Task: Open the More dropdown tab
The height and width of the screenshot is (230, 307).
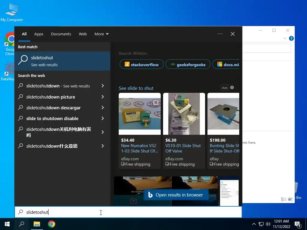Action: pyautogui.click(x=101, y=34)
